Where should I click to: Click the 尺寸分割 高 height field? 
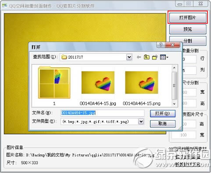click(189, 103)
